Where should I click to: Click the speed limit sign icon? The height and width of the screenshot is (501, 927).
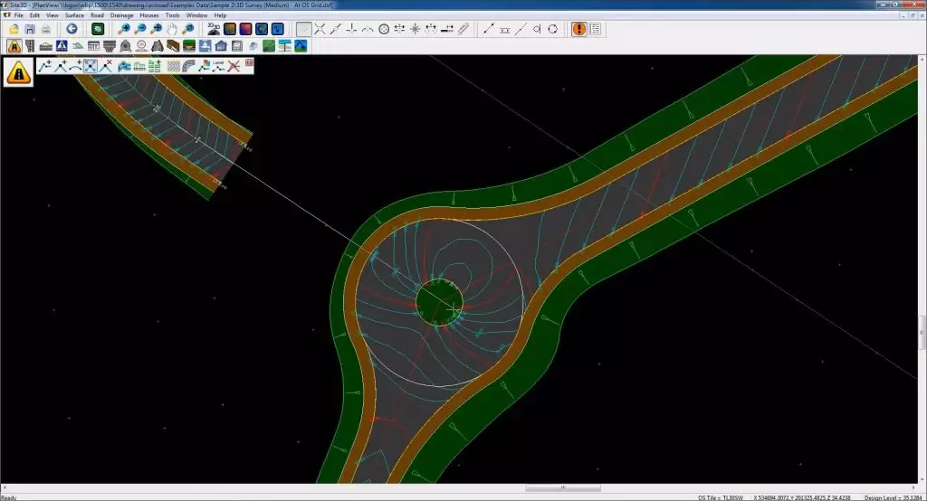[x=140, y=45]
